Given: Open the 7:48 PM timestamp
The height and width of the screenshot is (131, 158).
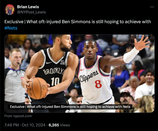Looking at the screenshot, I should pyautogui.click(x=12, y=125).
